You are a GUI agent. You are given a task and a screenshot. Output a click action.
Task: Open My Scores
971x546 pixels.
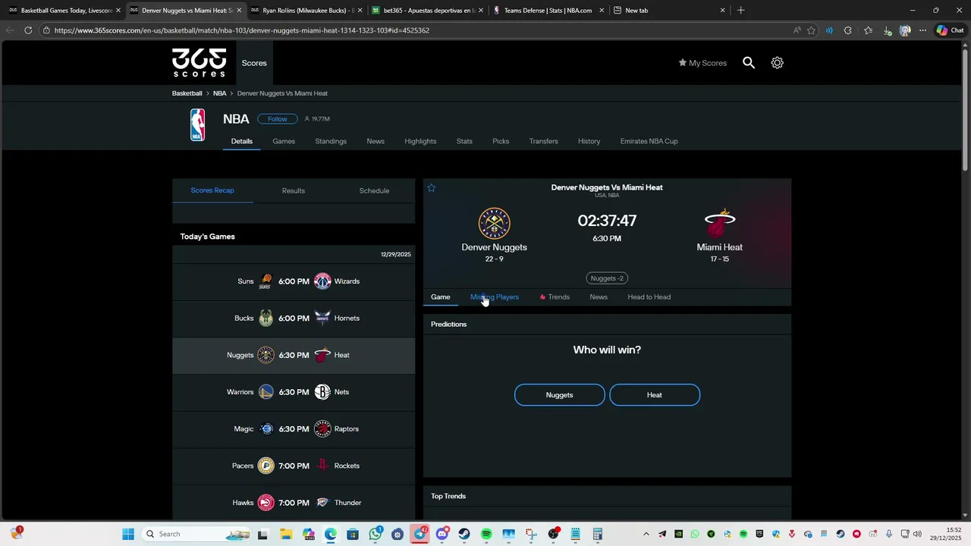pos(702,63)
